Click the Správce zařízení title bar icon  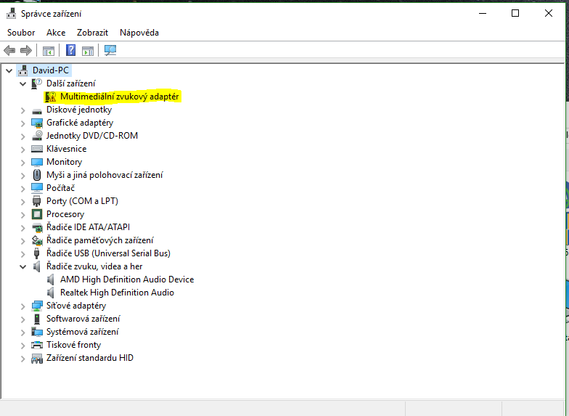pos(12,13)
